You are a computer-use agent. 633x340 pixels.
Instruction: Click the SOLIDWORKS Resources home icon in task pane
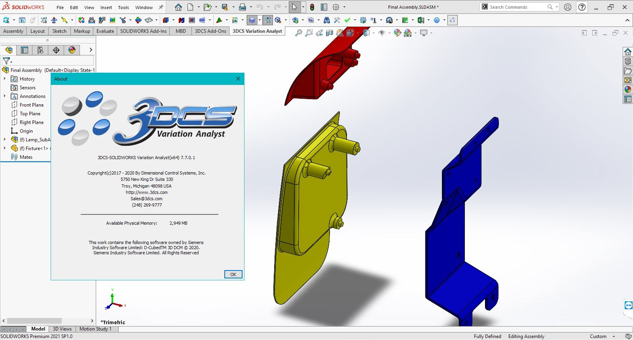tap(628, 52)
